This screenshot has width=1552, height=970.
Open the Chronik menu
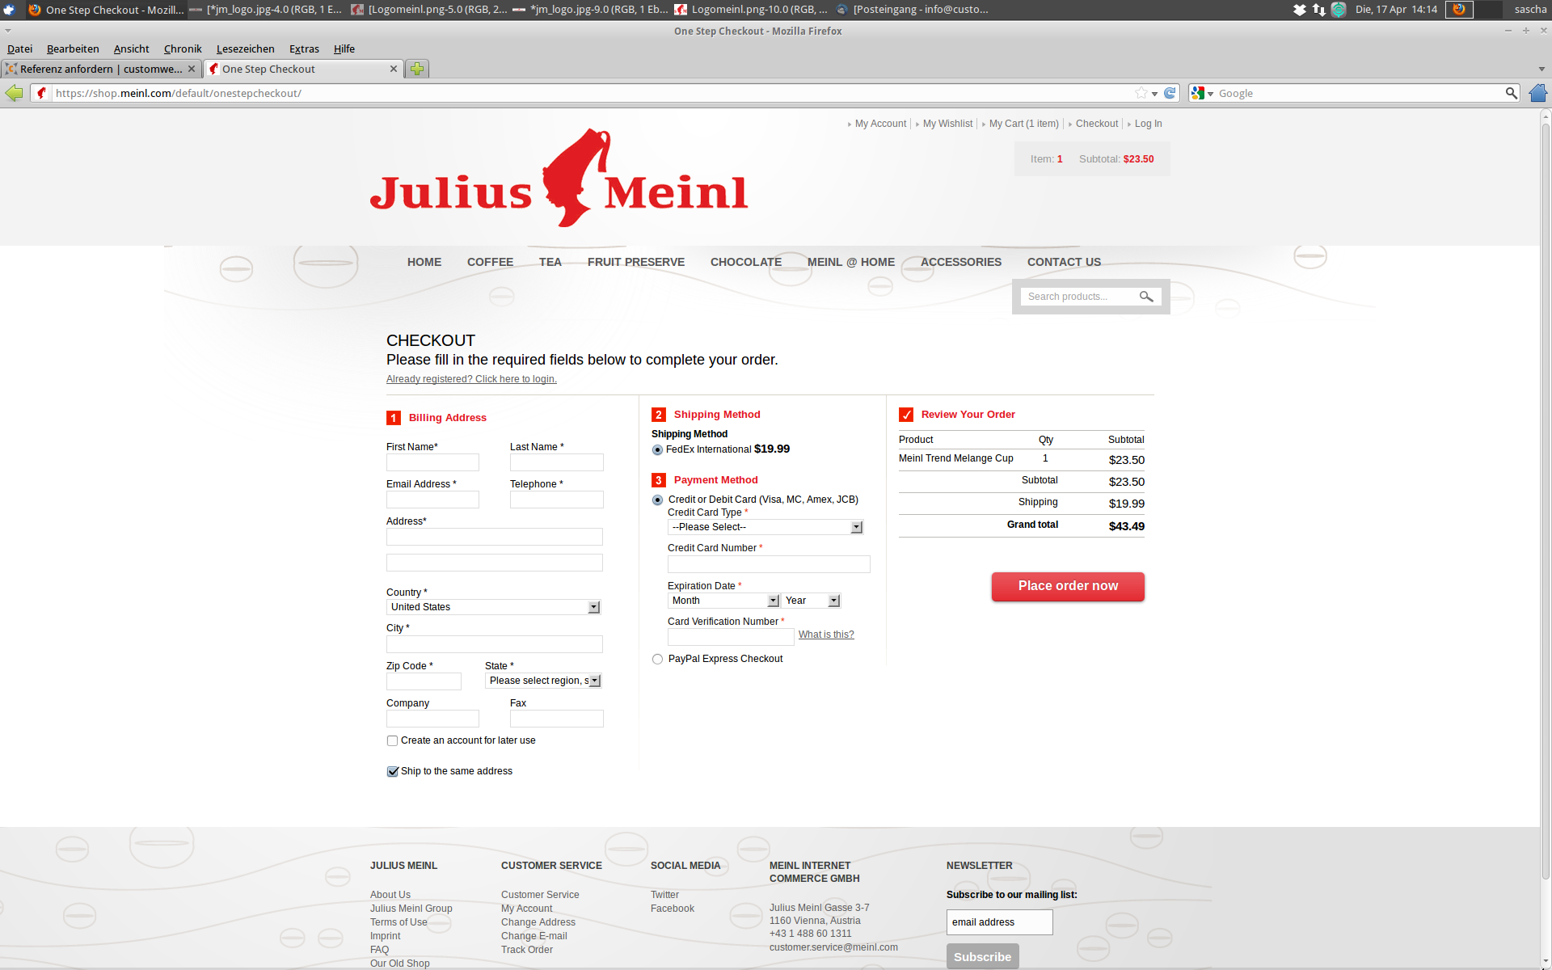183,48
